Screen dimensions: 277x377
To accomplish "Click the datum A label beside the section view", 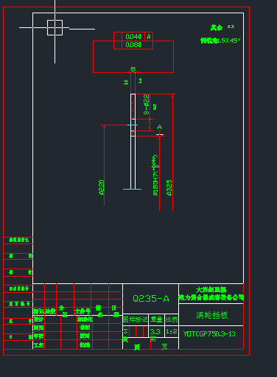I will click(159, 127).
